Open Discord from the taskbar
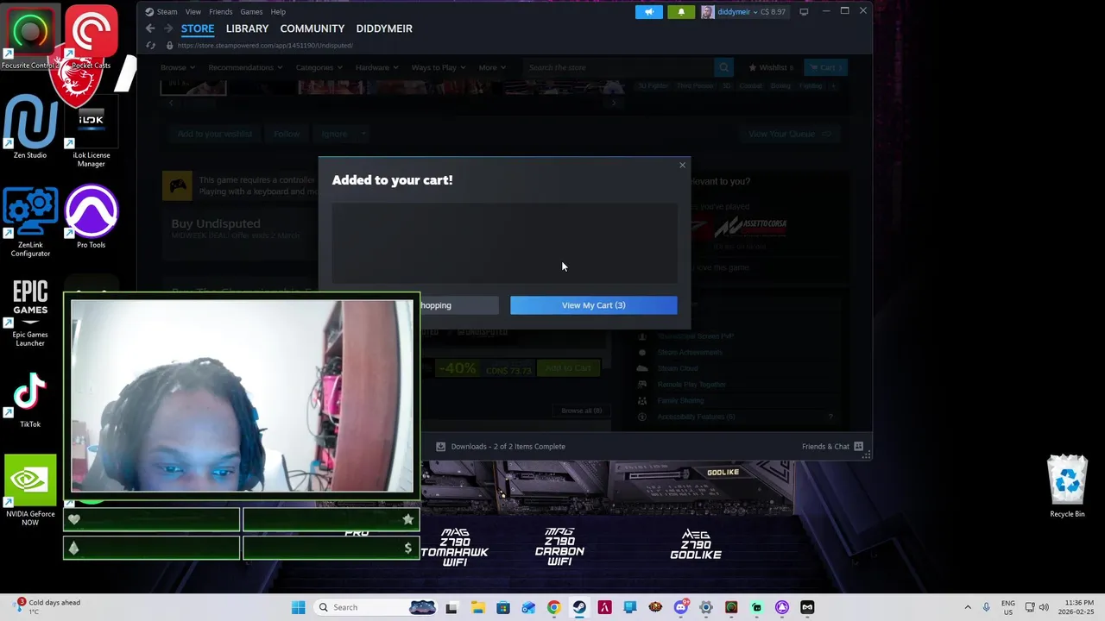The width and height of the screenshot is (1105, 621). click(680, 607)
